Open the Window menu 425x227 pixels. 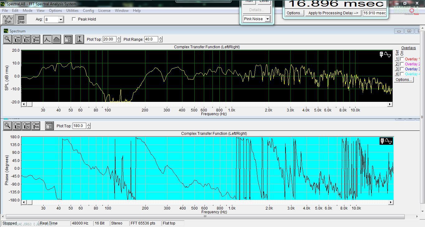point(122,10)
